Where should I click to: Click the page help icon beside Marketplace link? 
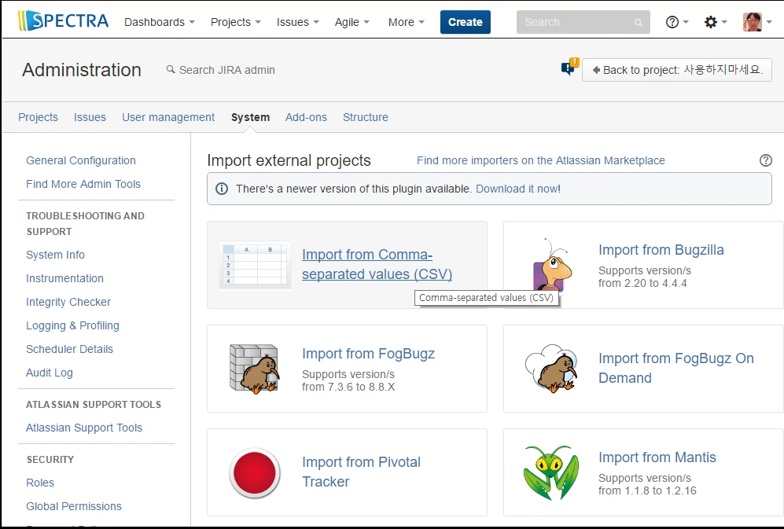pyautogui.click(x=765, y=160)
